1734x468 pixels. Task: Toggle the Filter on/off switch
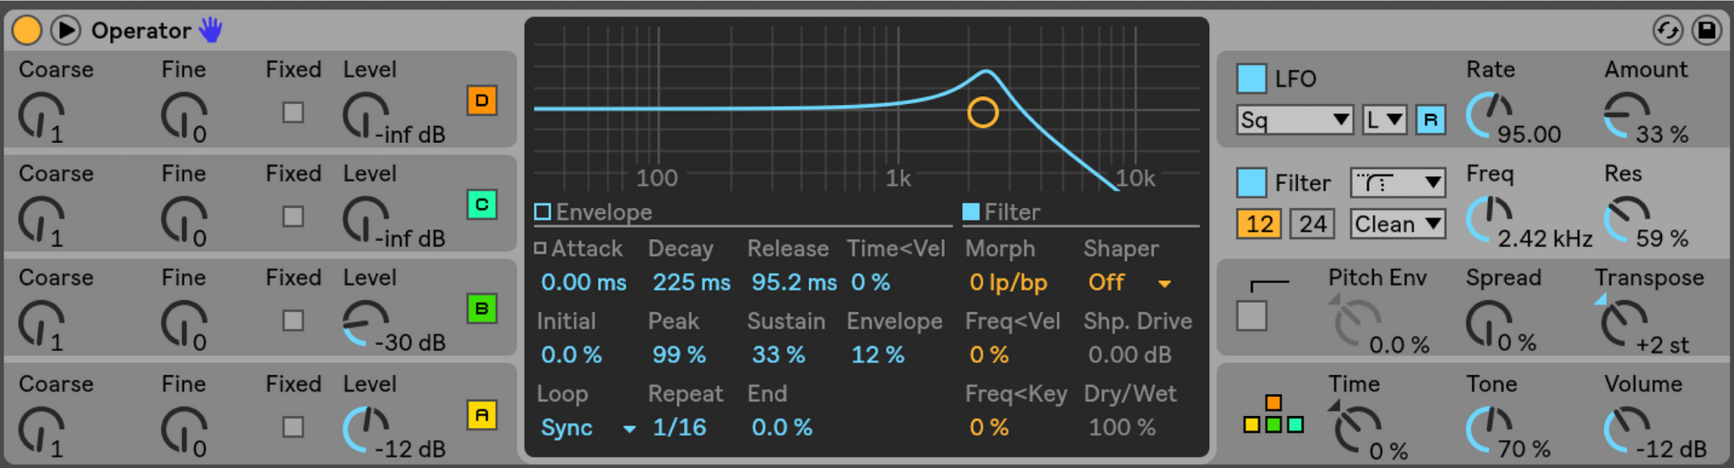(1251, 183)
